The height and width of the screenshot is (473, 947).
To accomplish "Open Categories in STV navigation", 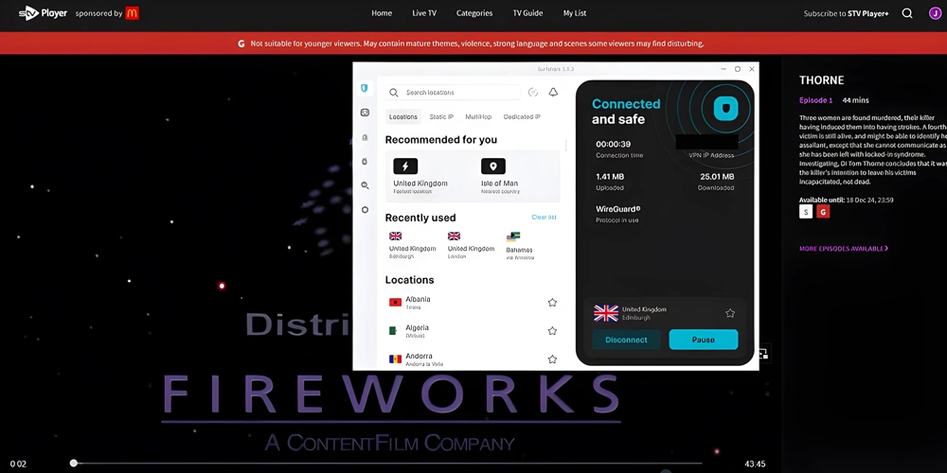I will coord(474,13).
